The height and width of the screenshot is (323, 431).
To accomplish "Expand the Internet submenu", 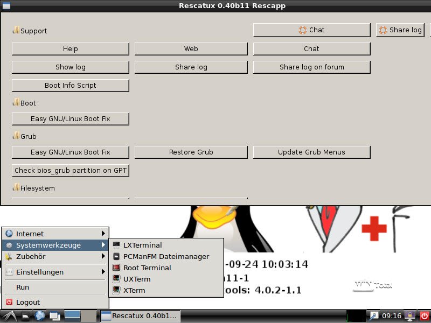I will point(55,234).
